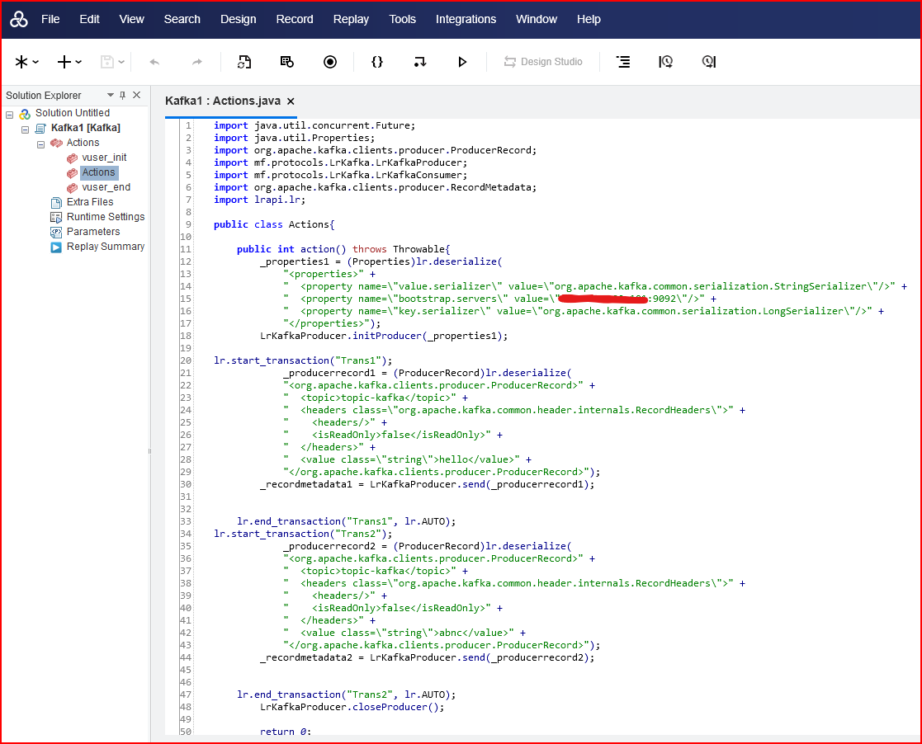Click the Replay play icon

point(462,62)
